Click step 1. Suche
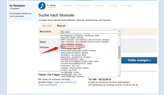 pyautogui.click(x=52, y=5)
